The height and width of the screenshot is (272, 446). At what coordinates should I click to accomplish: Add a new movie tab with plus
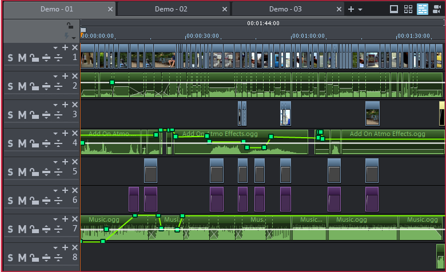[351, 9]
